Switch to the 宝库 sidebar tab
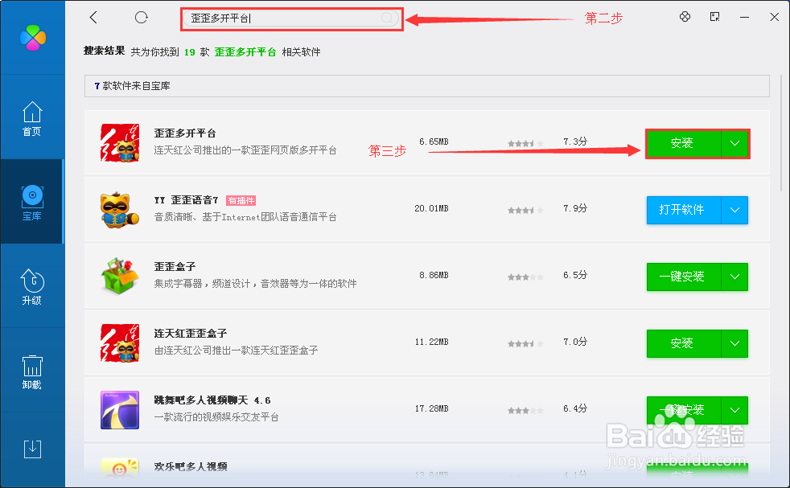This screenshot has height=488, width=790. pos(32,203)
